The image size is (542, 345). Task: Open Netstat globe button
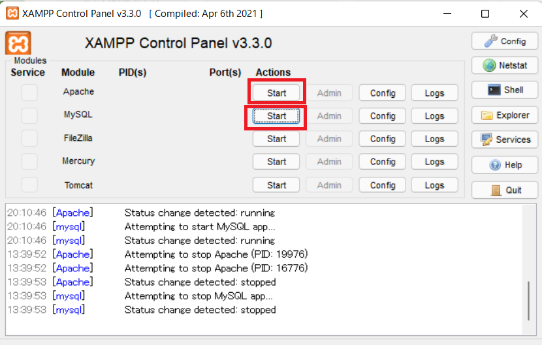click(505, 65)
